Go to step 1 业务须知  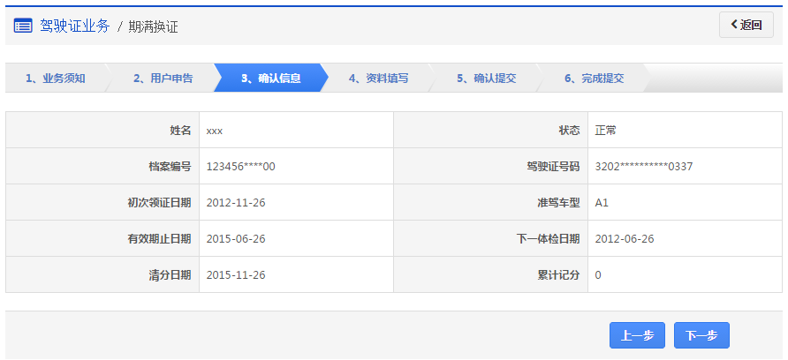tap(55, 78)
